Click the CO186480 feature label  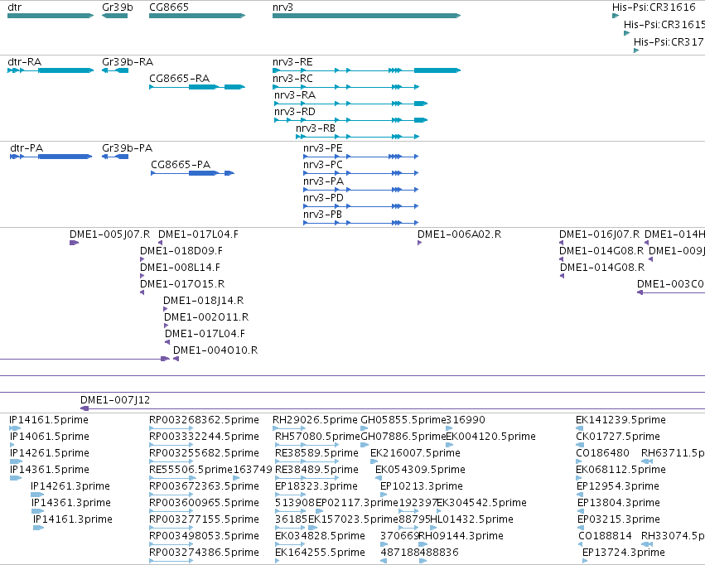tap(602, 453)
